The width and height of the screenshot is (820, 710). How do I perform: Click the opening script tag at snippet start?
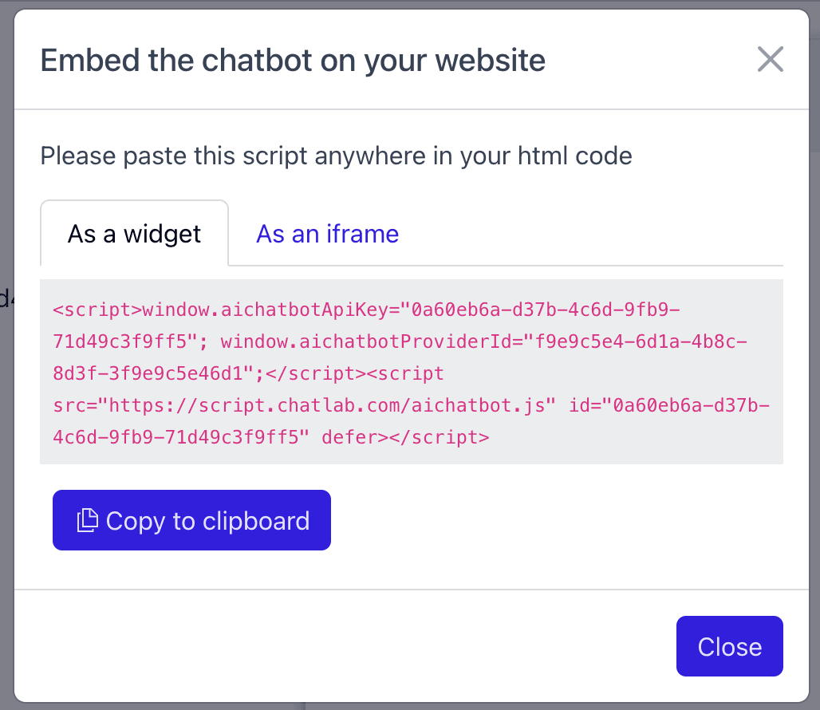(x=97, y=310)
